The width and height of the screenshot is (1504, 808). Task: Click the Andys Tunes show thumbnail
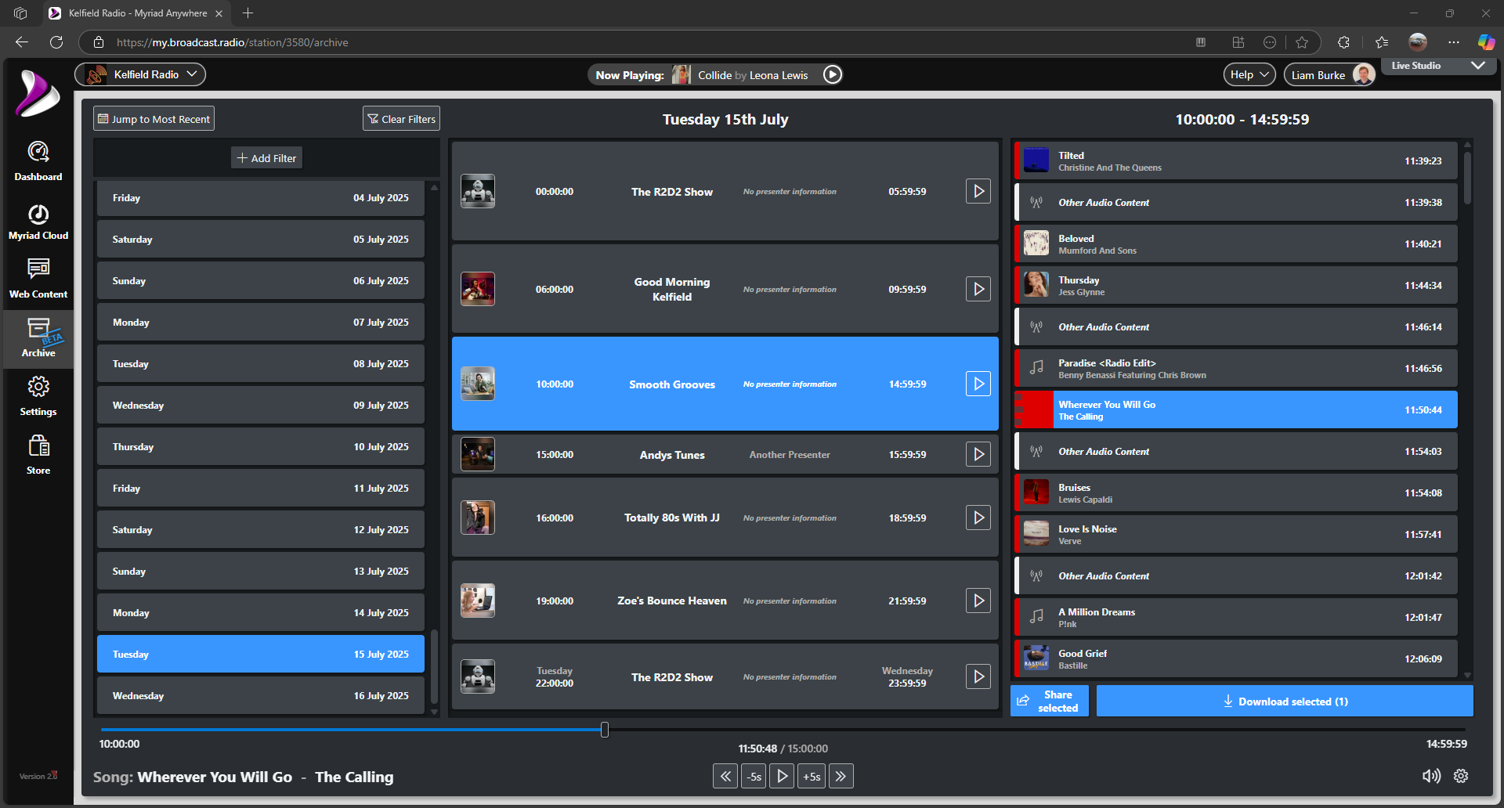(478, 454)
